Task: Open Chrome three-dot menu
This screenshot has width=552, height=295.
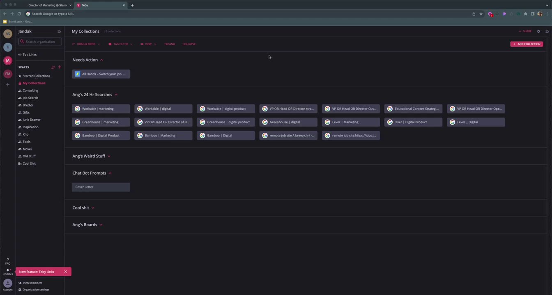Action: click(x=547, y=14)
